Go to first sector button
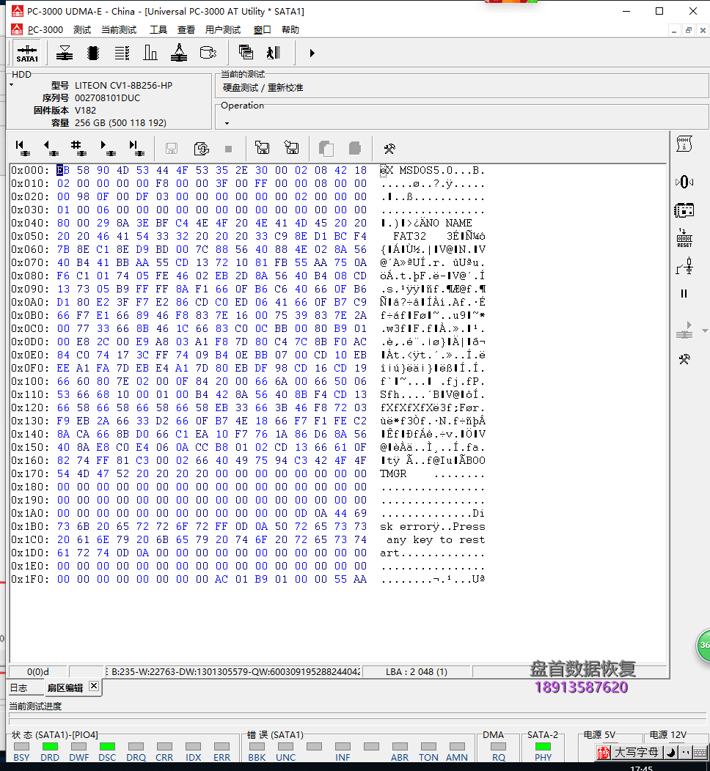 click(x=23, y=148)
